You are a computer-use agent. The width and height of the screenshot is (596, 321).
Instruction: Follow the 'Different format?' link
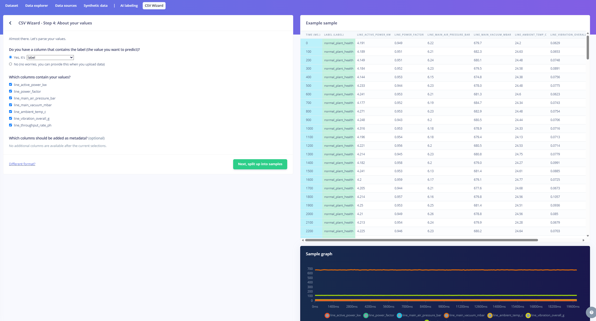(22, 164)
